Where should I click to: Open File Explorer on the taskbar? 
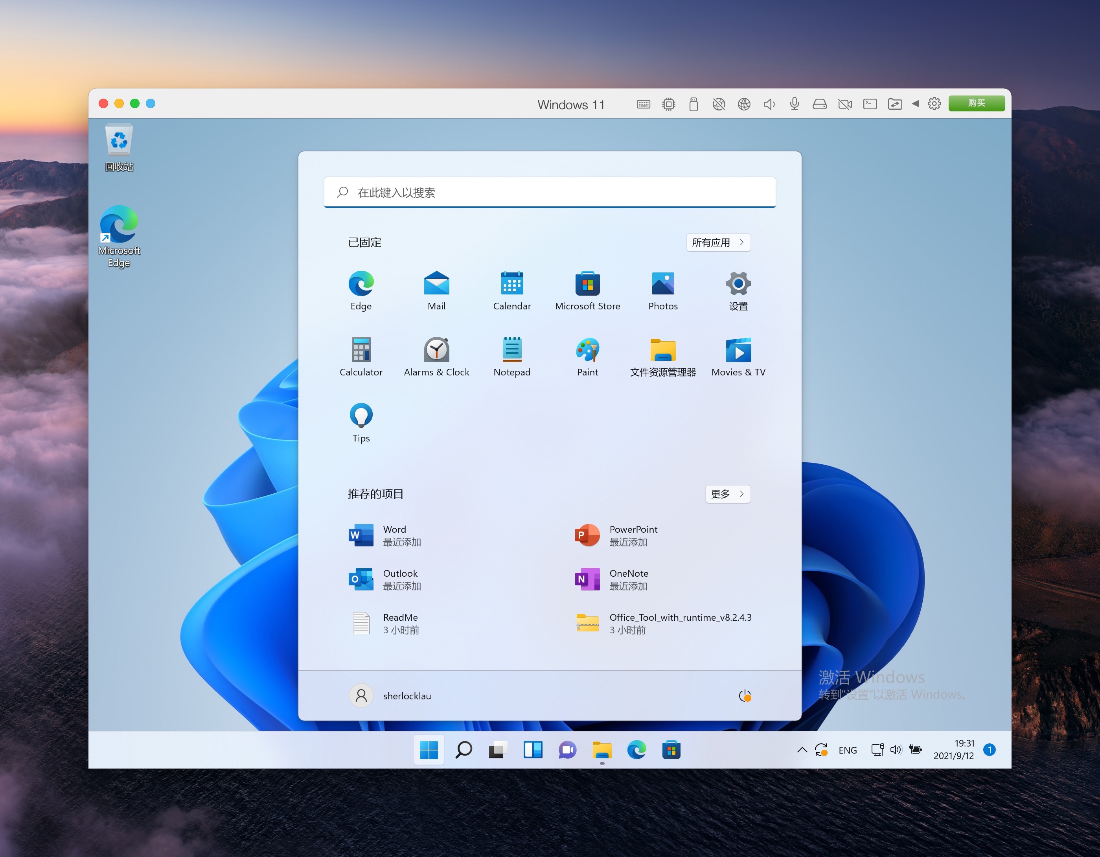click(x=602, y=750)
